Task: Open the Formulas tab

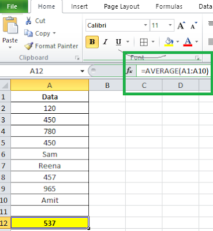Action: 169,6
